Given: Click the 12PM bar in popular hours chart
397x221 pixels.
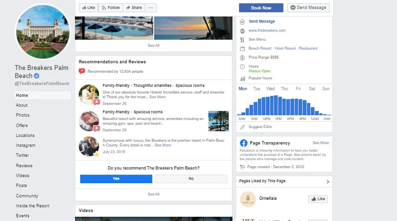Looking at the screenshot, I should 267,106.
